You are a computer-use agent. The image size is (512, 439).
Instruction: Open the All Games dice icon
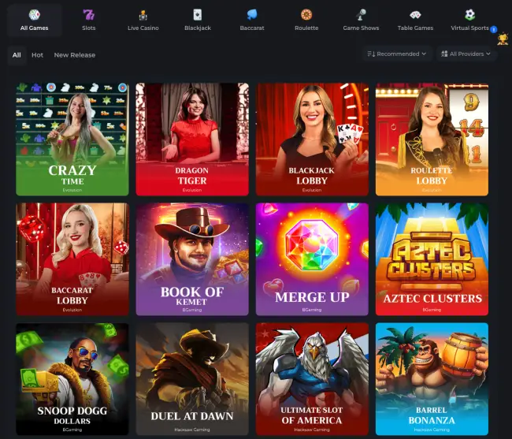coord(35,15)
